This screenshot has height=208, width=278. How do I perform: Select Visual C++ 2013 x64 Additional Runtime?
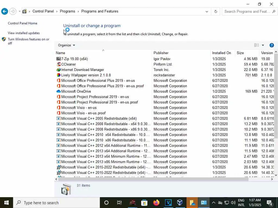click(x=106, y=151)
